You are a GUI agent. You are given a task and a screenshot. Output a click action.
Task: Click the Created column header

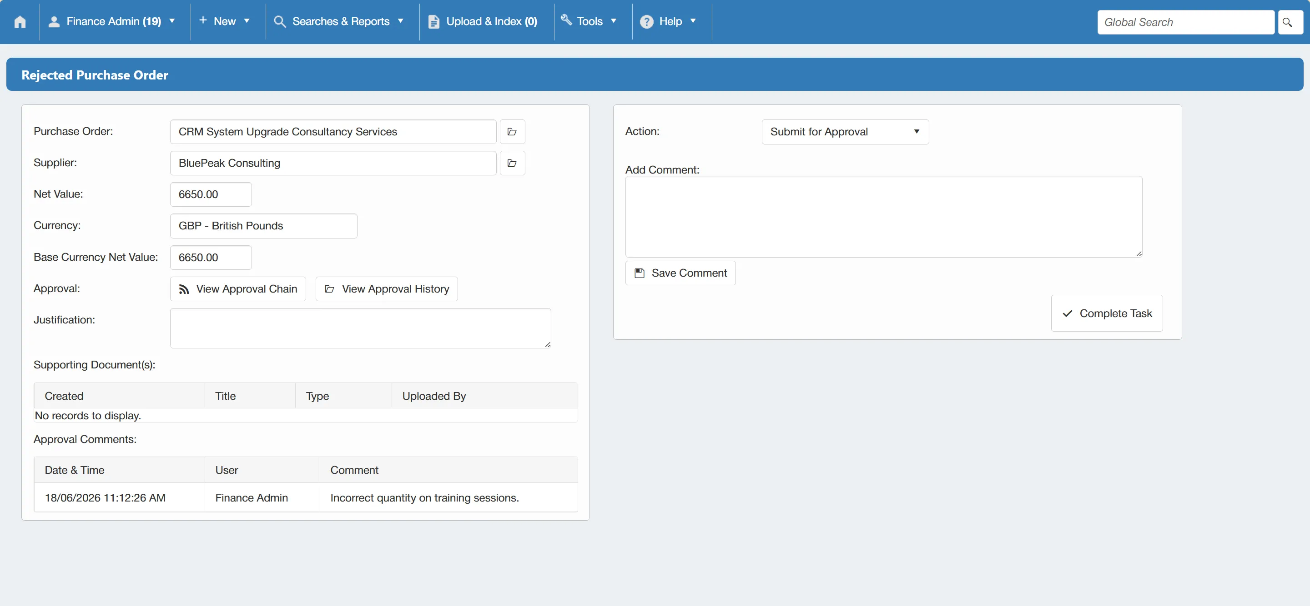(119, 396)
